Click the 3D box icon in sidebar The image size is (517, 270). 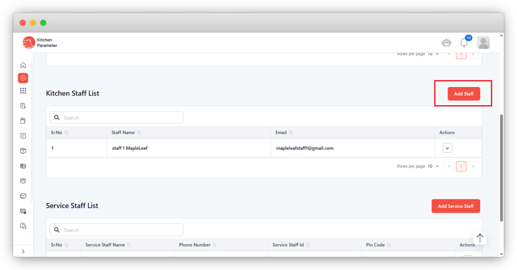click(x=23, y=151)
